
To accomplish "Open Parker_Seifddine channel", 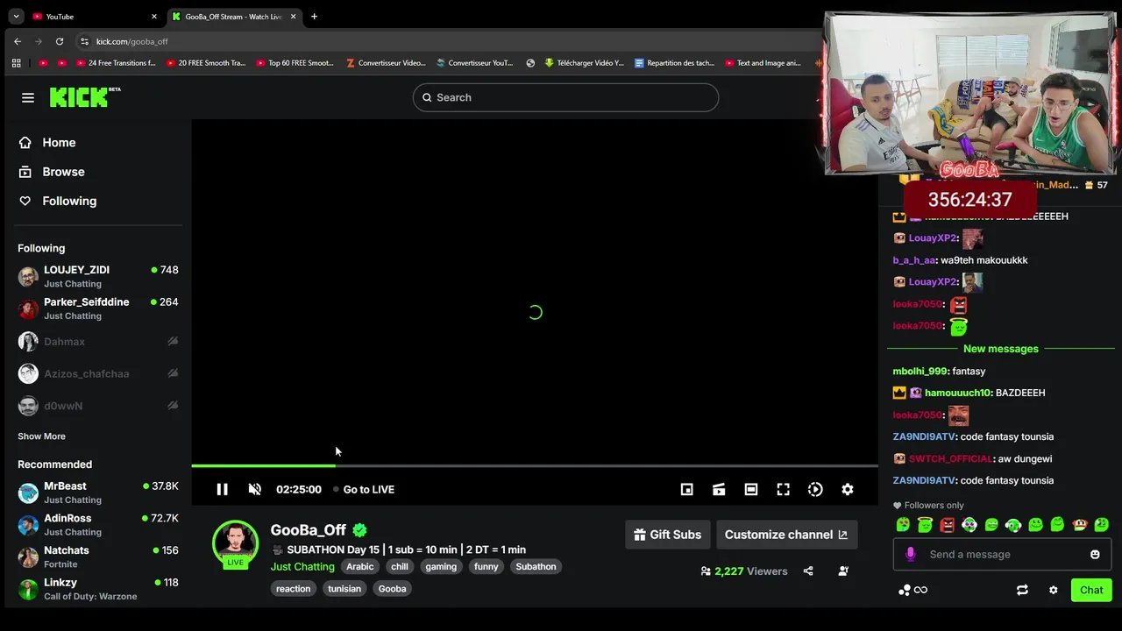I will [98, 308].
